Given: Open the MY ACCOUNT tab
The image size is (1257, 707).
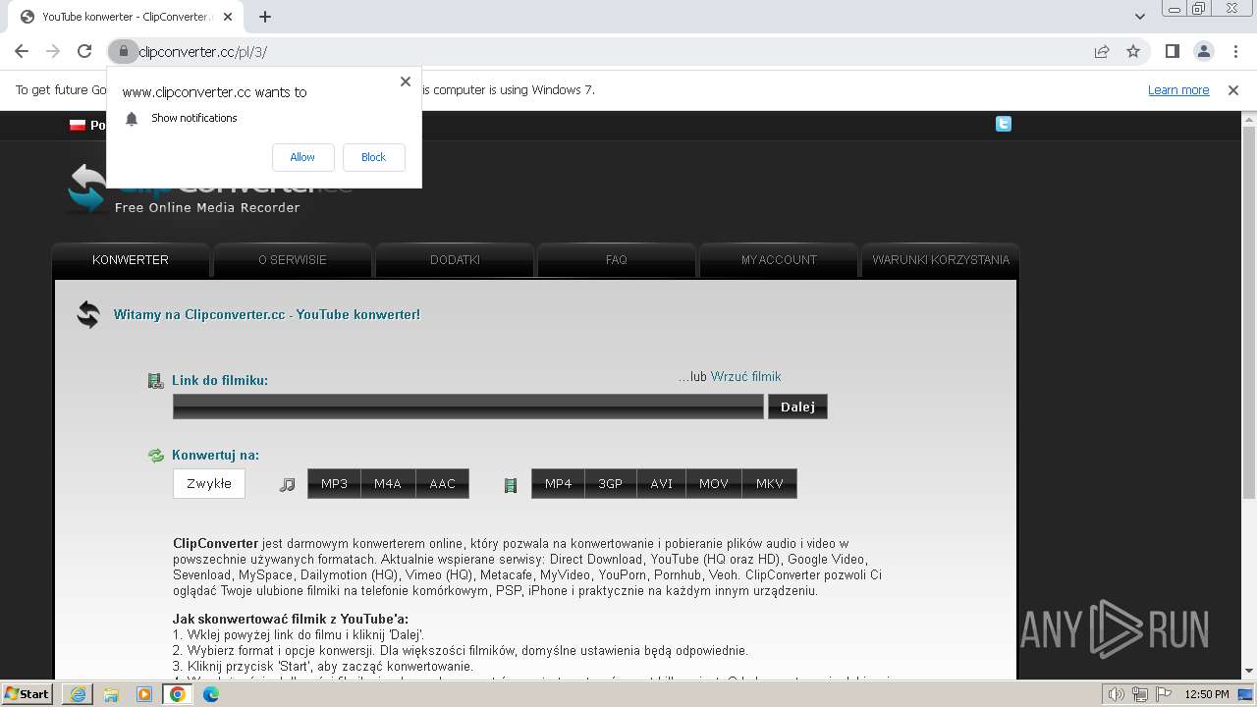Looking at the screenshot, I should click(779, 260).
